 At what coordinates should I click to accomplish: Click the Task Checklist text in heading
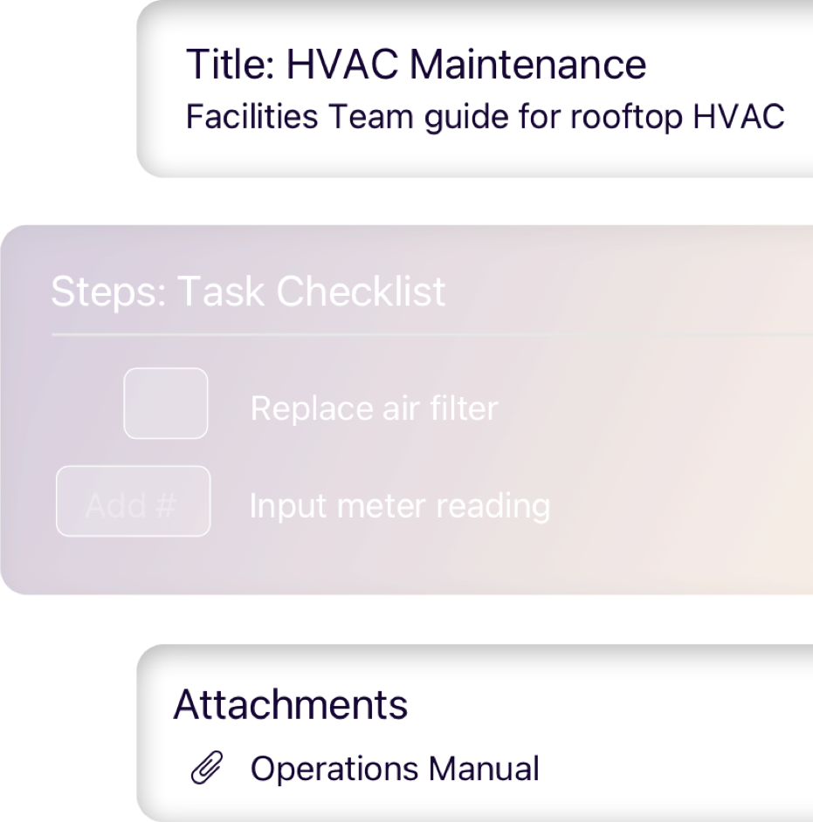[x=312, y=291]
